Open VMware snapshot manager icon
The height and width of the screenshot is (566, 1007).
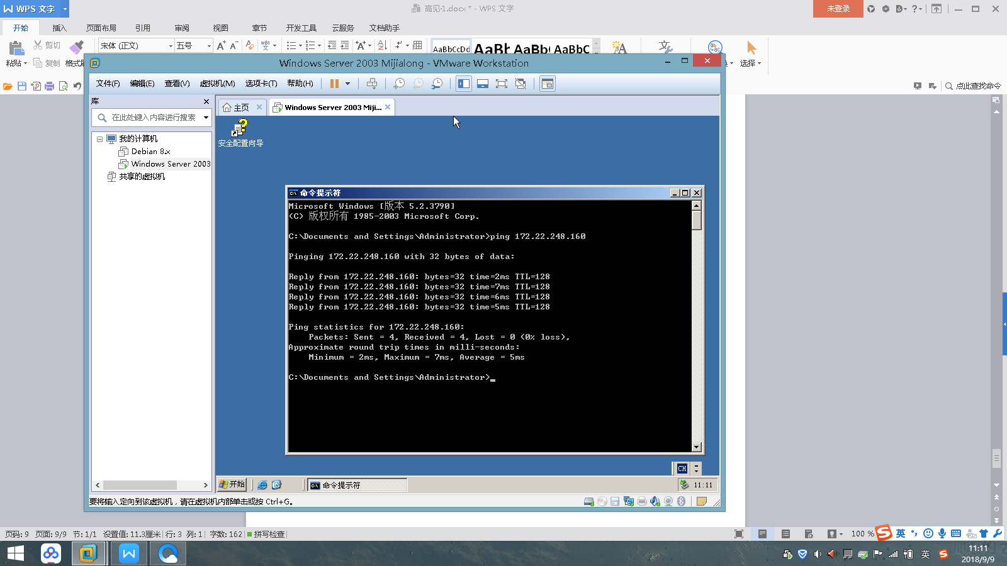(x=437, y=84)
